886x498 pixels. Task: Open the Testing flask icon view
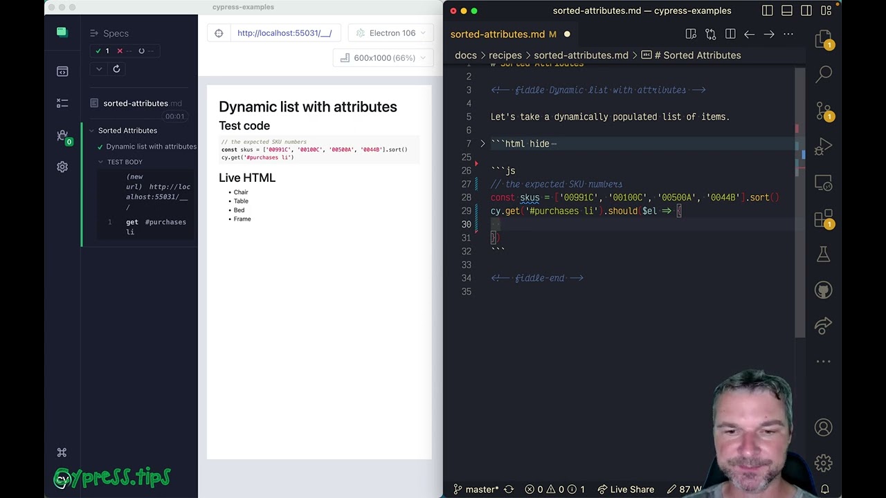point(824,254)
